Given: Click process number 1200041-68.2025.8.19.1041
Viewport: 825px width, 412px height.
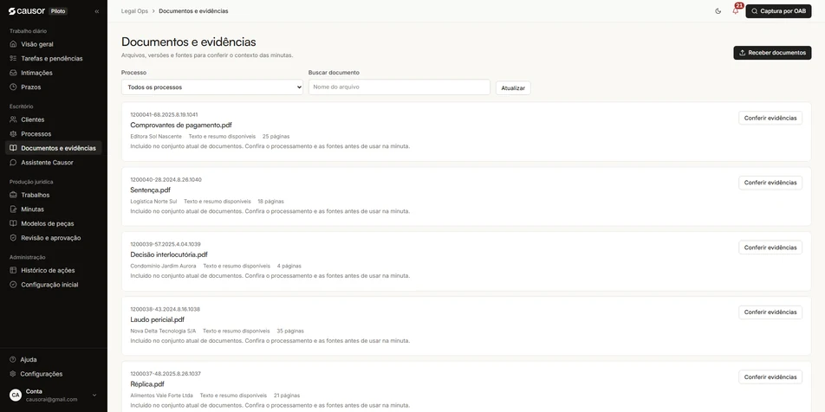Looking at the screenshot, I should tap(164, 114).
